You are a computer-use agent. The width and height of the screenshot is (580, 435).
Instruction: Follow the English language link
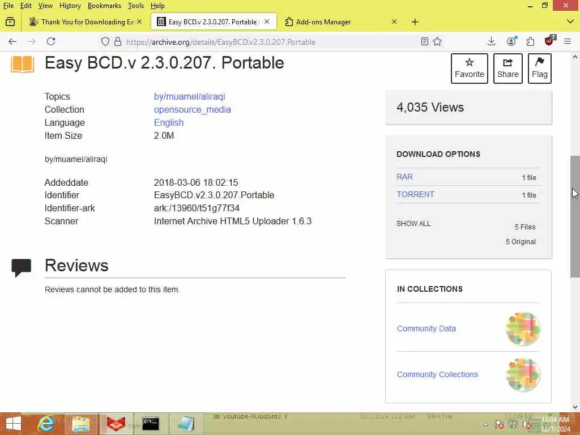tap(169, 122)
